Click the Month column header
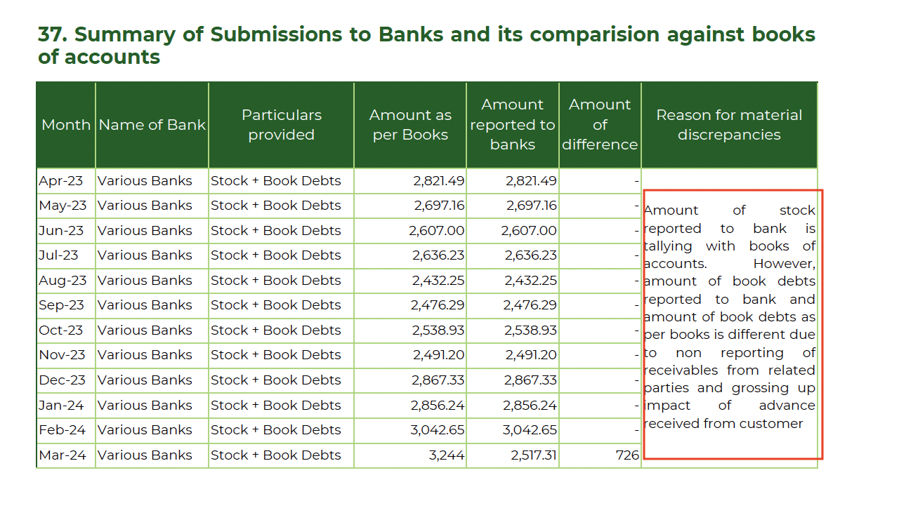This screenshot has width=899, height=508. pyautogui.click(x=66, y=125)
